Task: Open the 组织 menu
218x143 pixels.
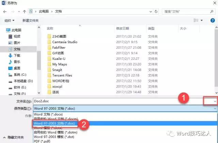Action: [9, 20]
